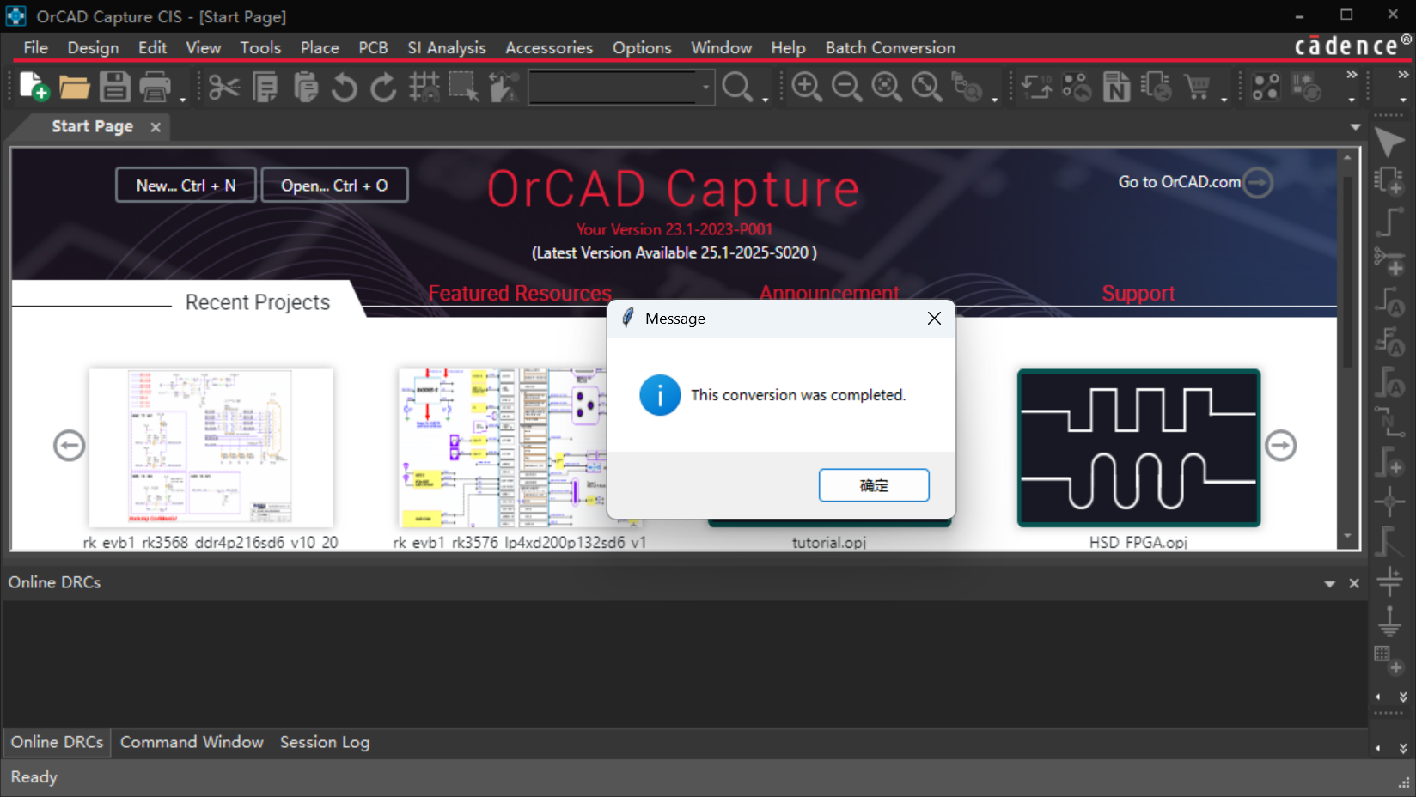The height and width of the screenshot is (797, 1416).
Task: Open the Accessories menu
Action: coord(549,48)
